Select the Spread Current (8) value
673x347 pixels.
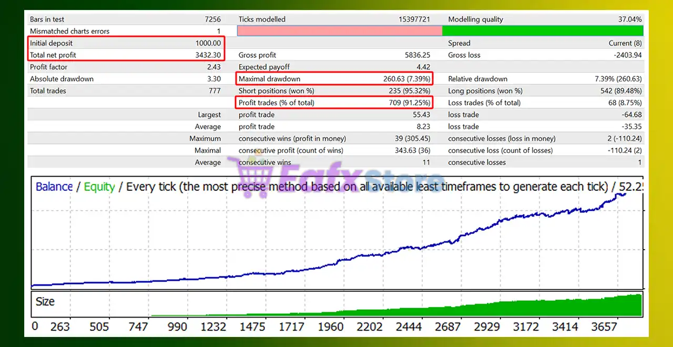(x=625, y=43)
